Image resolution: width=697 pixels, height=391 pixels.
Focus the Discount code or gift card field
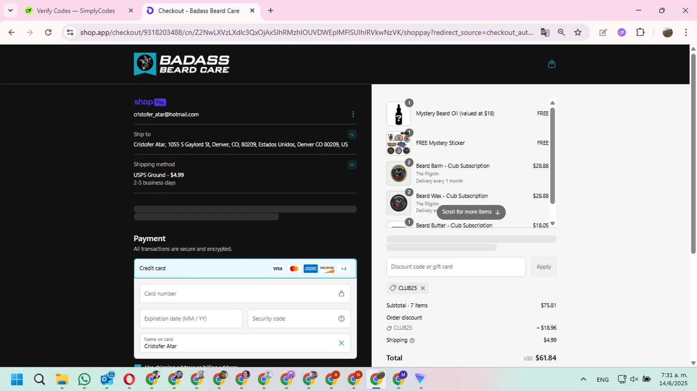coord(456,267)
